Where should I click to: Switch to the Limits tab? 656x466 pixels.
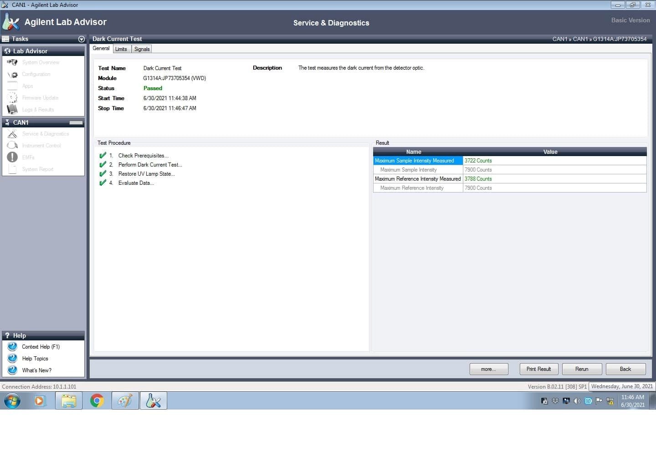point(121,49)
